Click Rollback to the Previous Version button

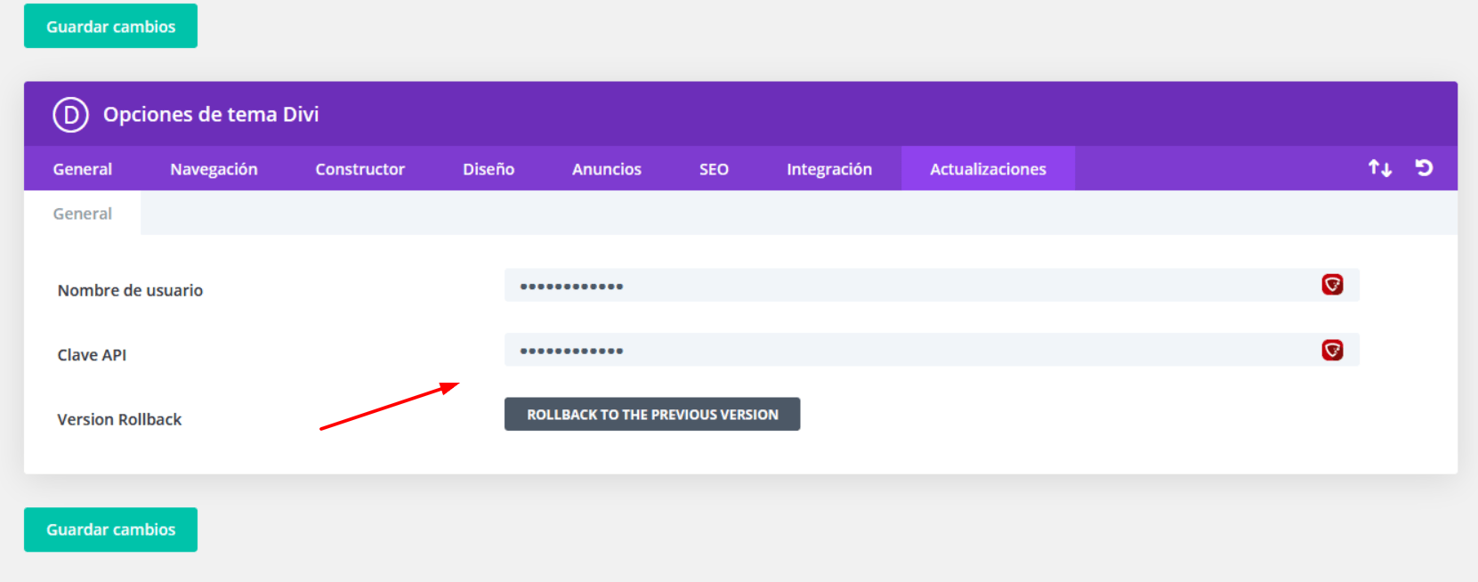click(652, 414)
